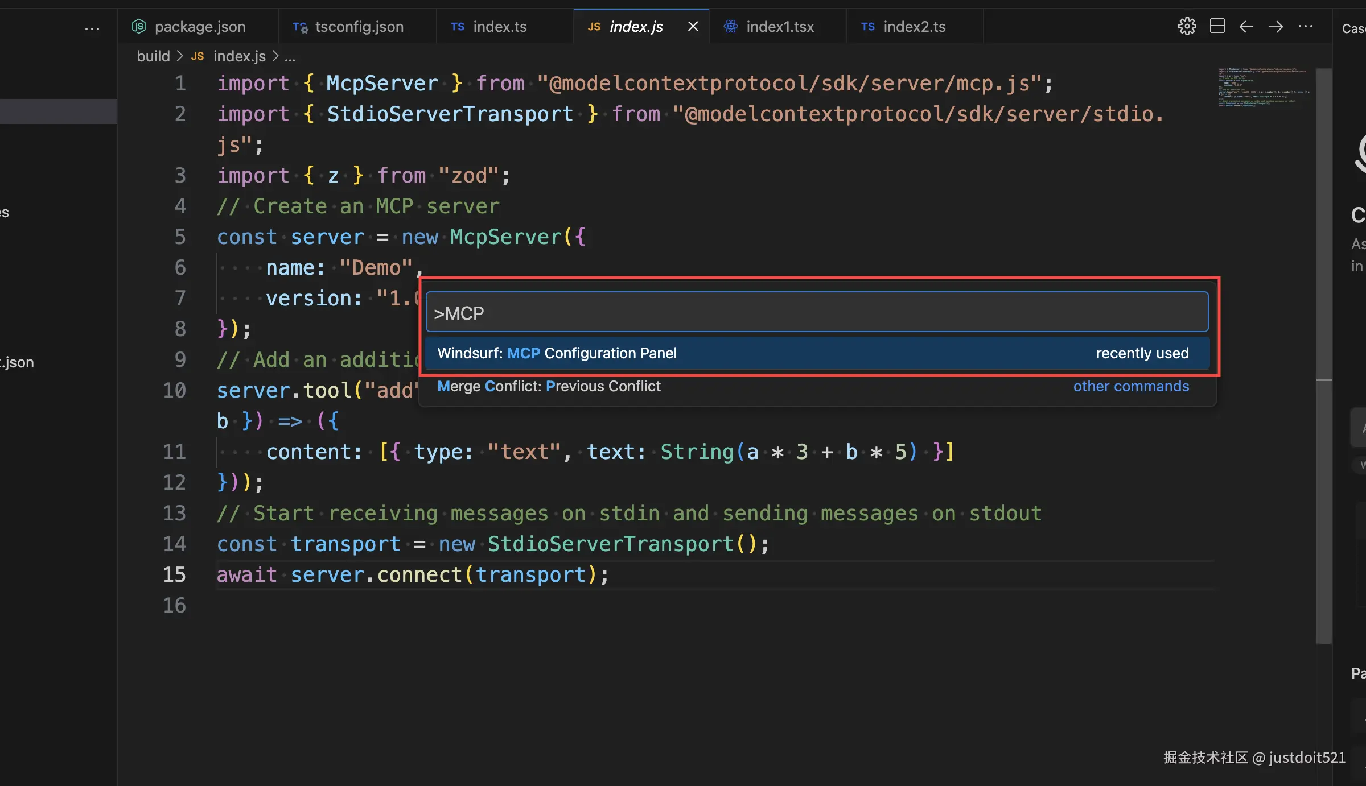Click the 'other commands' link
Viewport: 1366px width, 786px height.
(1130, 386)
